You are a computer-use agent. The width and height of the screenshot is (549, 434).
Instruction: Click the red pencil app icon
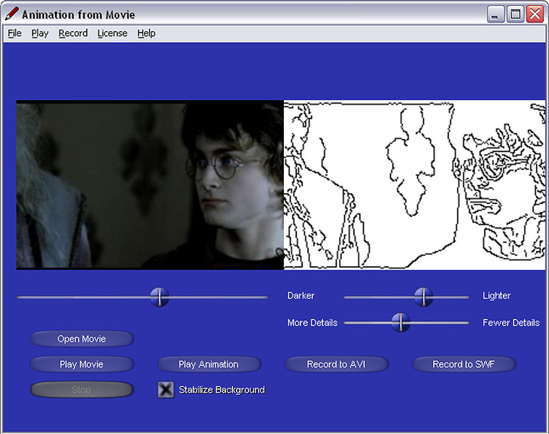tap(12, 14)
